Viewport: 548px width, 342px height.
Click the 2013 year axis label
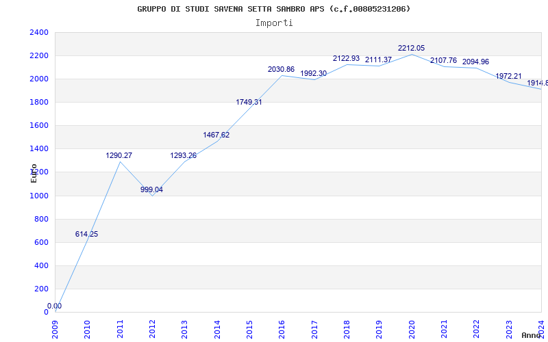click(x=184, y=330)
